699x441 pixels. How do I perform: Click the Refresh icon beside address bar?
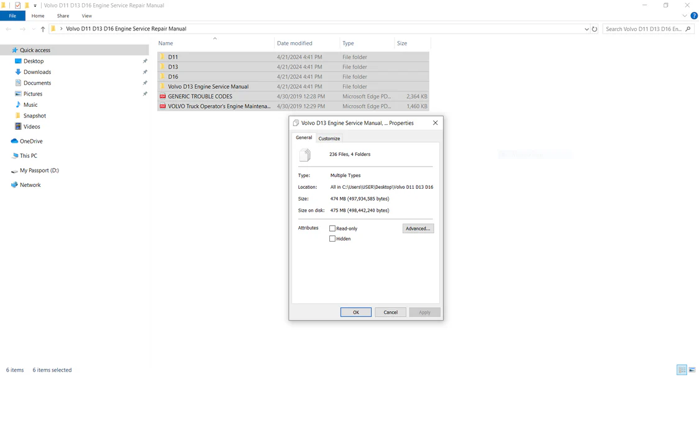point(595,29)
